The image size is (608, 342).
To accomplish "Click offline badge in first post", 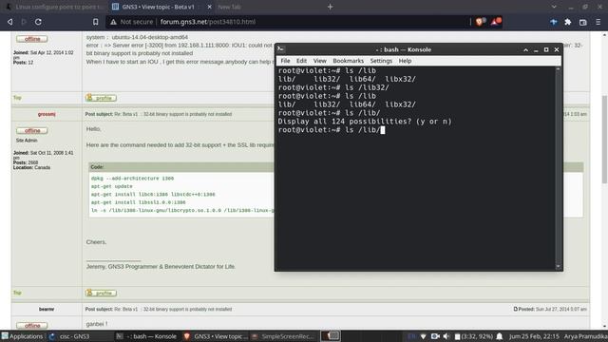I will coord(32,39).
